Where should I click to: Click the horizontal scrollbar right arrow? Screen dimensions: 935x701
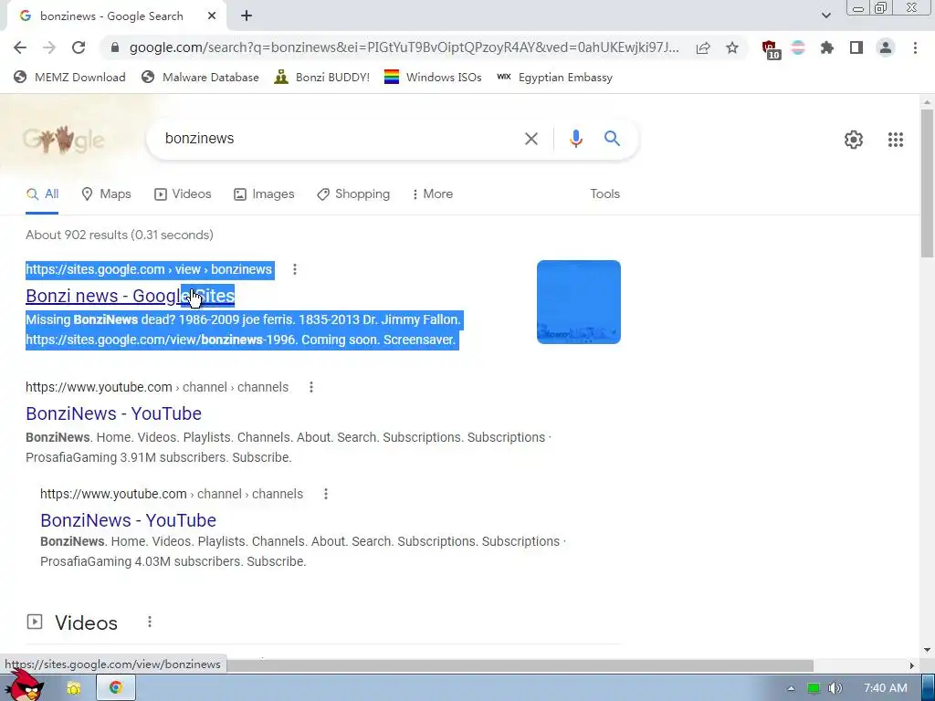(911, 665)
